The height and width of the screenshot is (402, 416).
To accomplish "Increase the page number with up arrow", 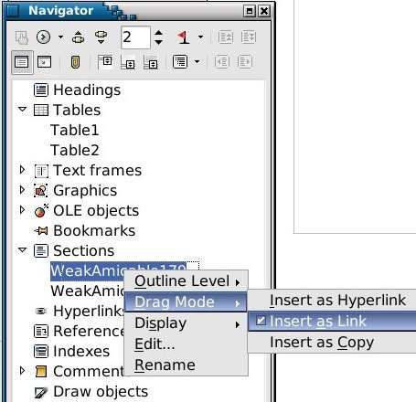I will 158,33.
